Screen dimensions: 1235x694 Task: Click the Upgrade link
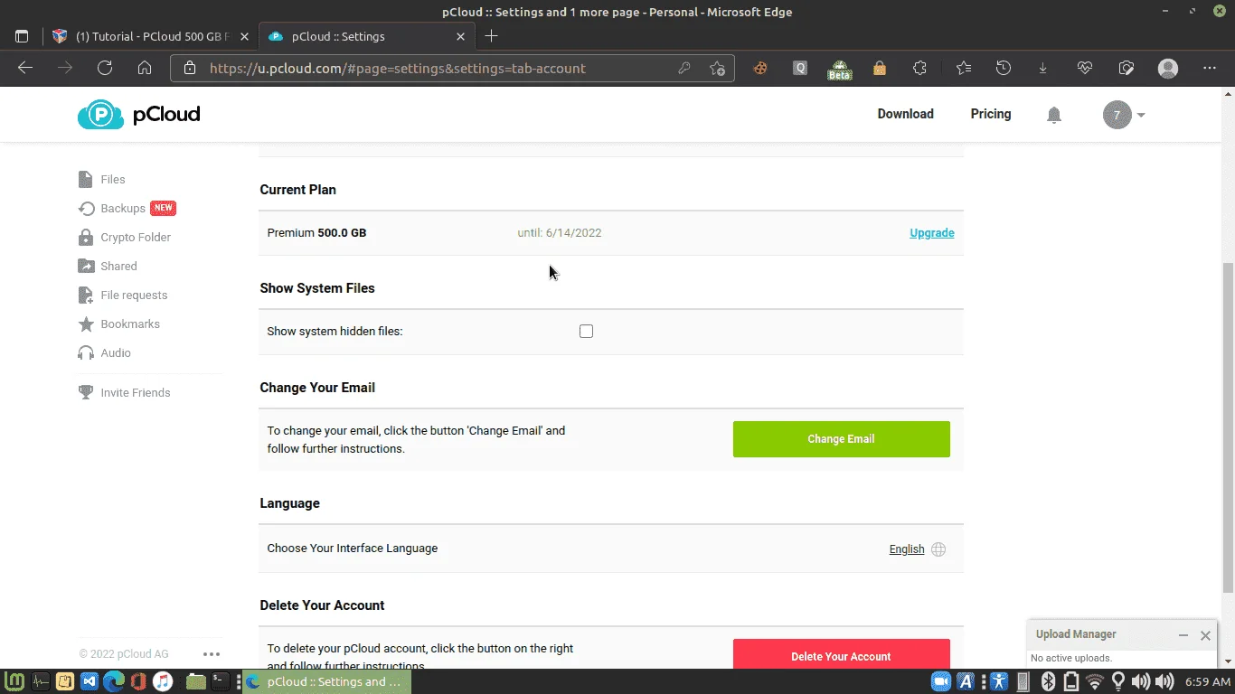point(931,233)
